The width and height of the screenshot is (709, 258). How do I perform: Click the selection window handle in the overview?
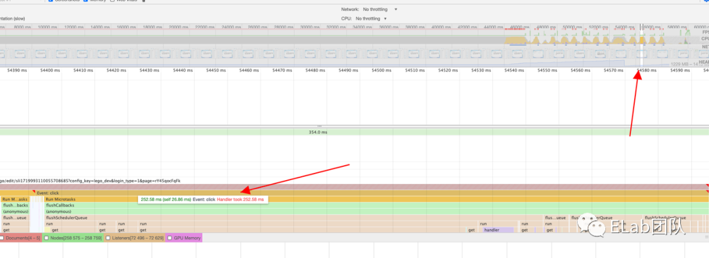[x=642, y=27]
